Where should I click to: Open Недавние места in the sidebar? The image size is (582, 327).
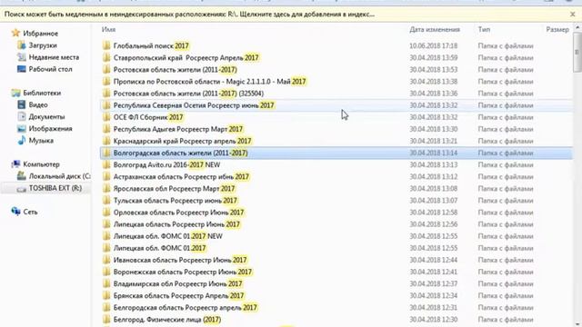point(54,57)
